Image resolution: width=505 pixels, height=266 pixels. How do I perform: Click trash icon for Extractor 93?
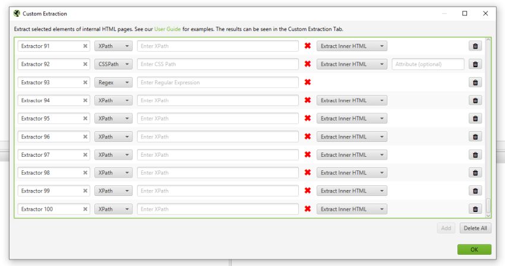click(475, 83)
